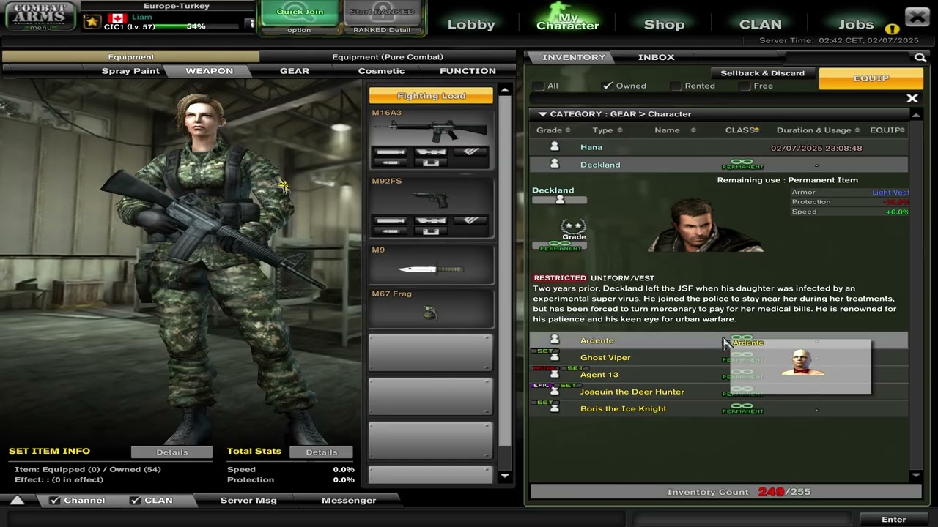Screen dimensions: 938x527
Task: Click the Ardente row character icon
Action: tap(554, 340)
